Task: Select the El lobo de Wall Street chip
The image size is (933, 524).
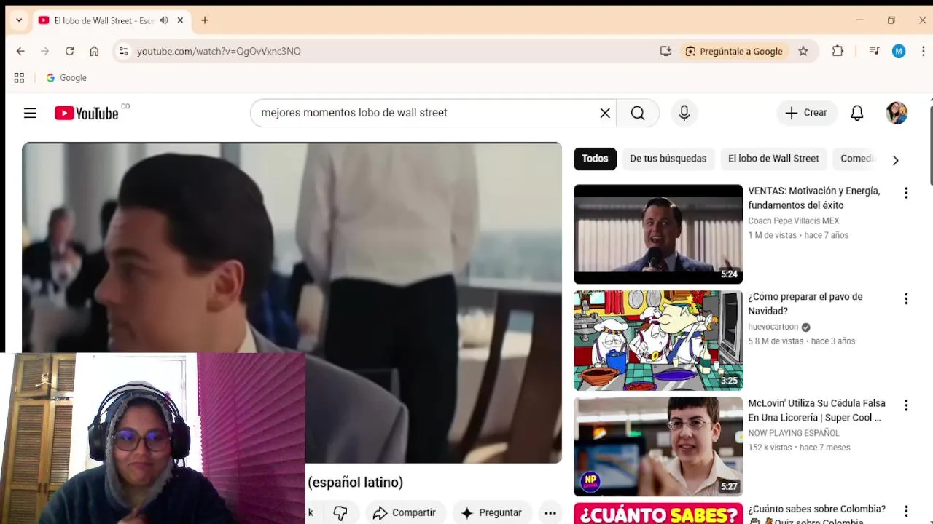Action: tap(773, 159)
